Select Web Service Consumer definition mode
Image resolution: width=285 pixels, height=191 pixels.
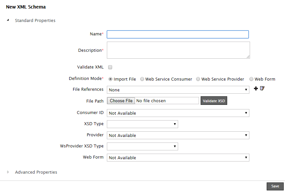(142, 79)
